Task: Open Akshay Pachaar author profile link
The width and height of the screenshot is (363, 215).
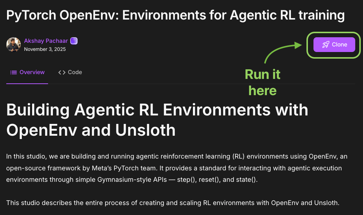Action: coord(46,41)
